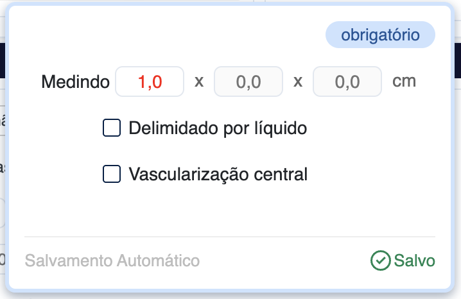Click the second x separator between 0,0 fields
Screen dimensions: 461x299
[x=298, y=82]
